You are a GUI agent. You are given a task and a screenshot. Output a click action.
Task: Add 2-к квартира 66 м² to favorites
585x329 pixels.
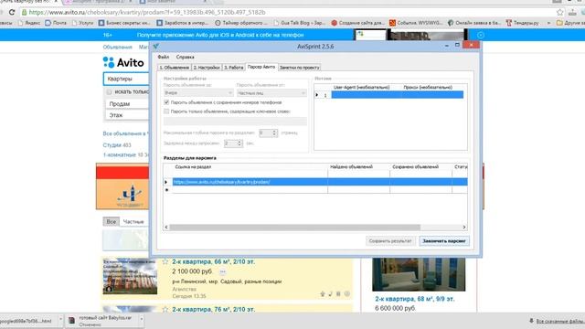(x=165, y=262)
